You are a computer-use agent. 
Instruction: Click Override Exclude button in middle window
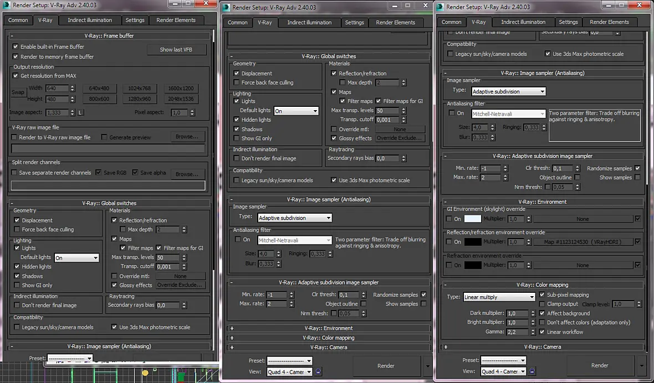click(x=400, y=138)
